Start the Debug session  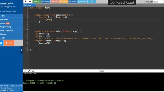click(x=46, y=2)
